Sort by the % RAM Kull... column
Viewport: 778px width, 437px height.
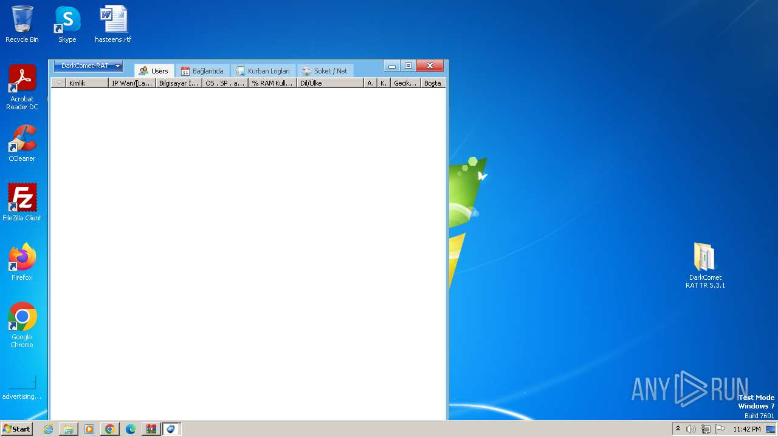272,83
